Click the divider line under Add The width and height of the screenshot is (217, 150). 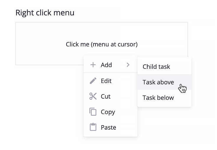(x=111, y=73)
